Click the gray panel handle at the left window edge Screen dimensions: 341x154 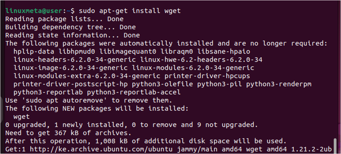[1, 109]
